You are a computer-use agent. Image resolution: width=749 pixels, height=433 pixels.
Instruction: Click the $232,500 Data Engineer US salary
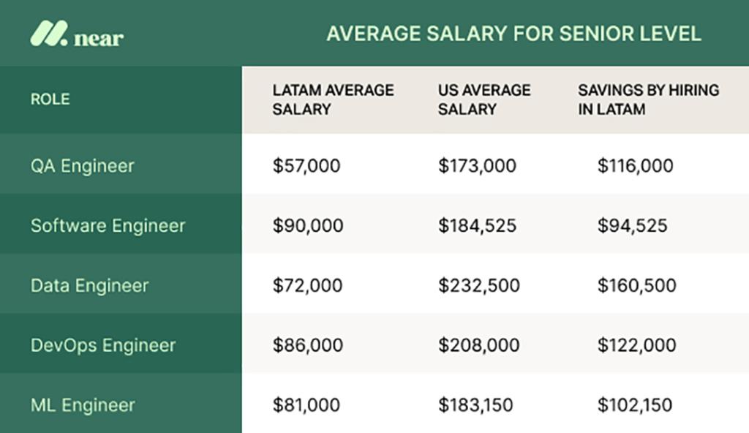tap(479, 286)
